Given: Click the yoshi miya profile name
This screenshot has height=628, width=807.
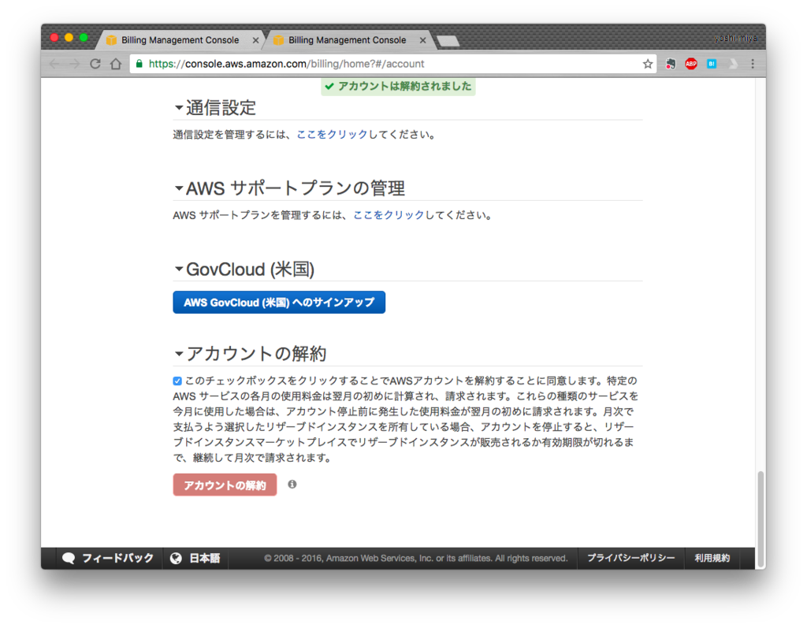Looking at the screenshot, I should pos(736,38).
